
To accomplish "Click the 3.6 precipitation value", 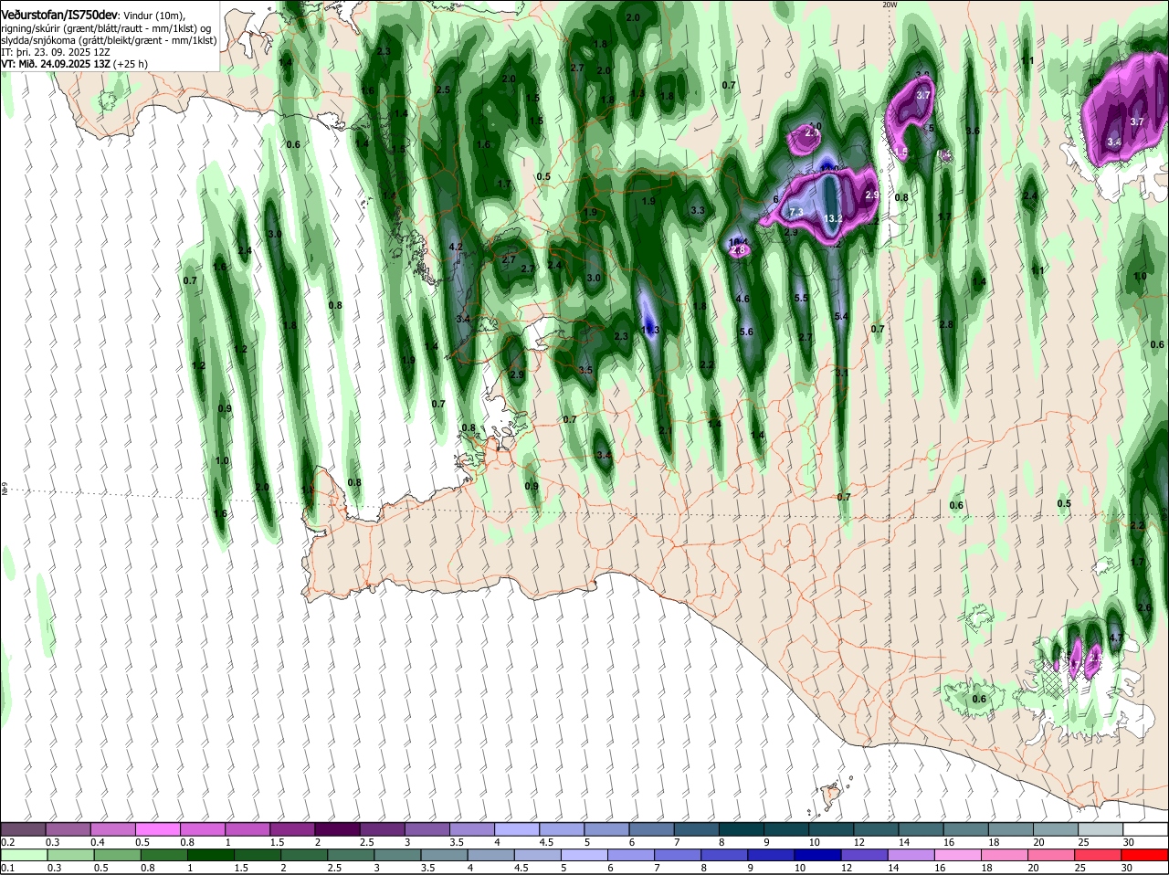I will 973,131.
